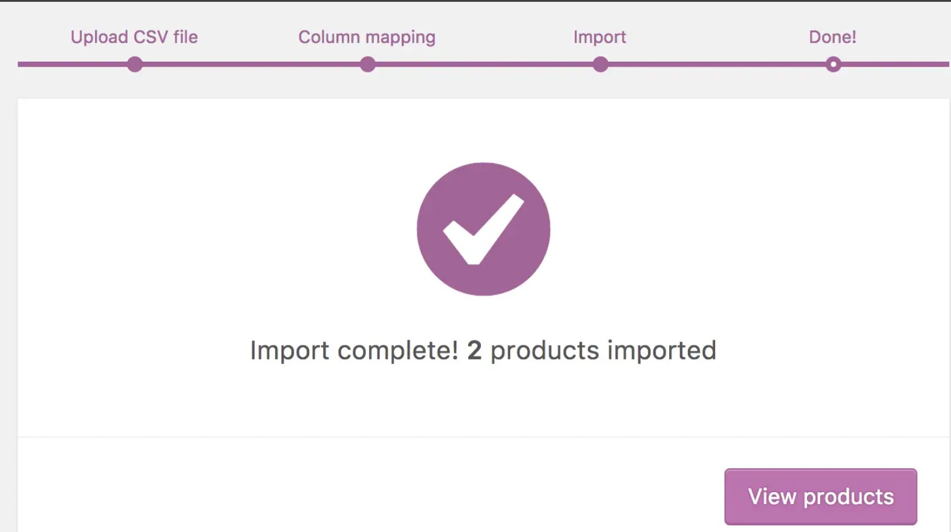Open the Done step from the stepper

[x=832, y=37]
